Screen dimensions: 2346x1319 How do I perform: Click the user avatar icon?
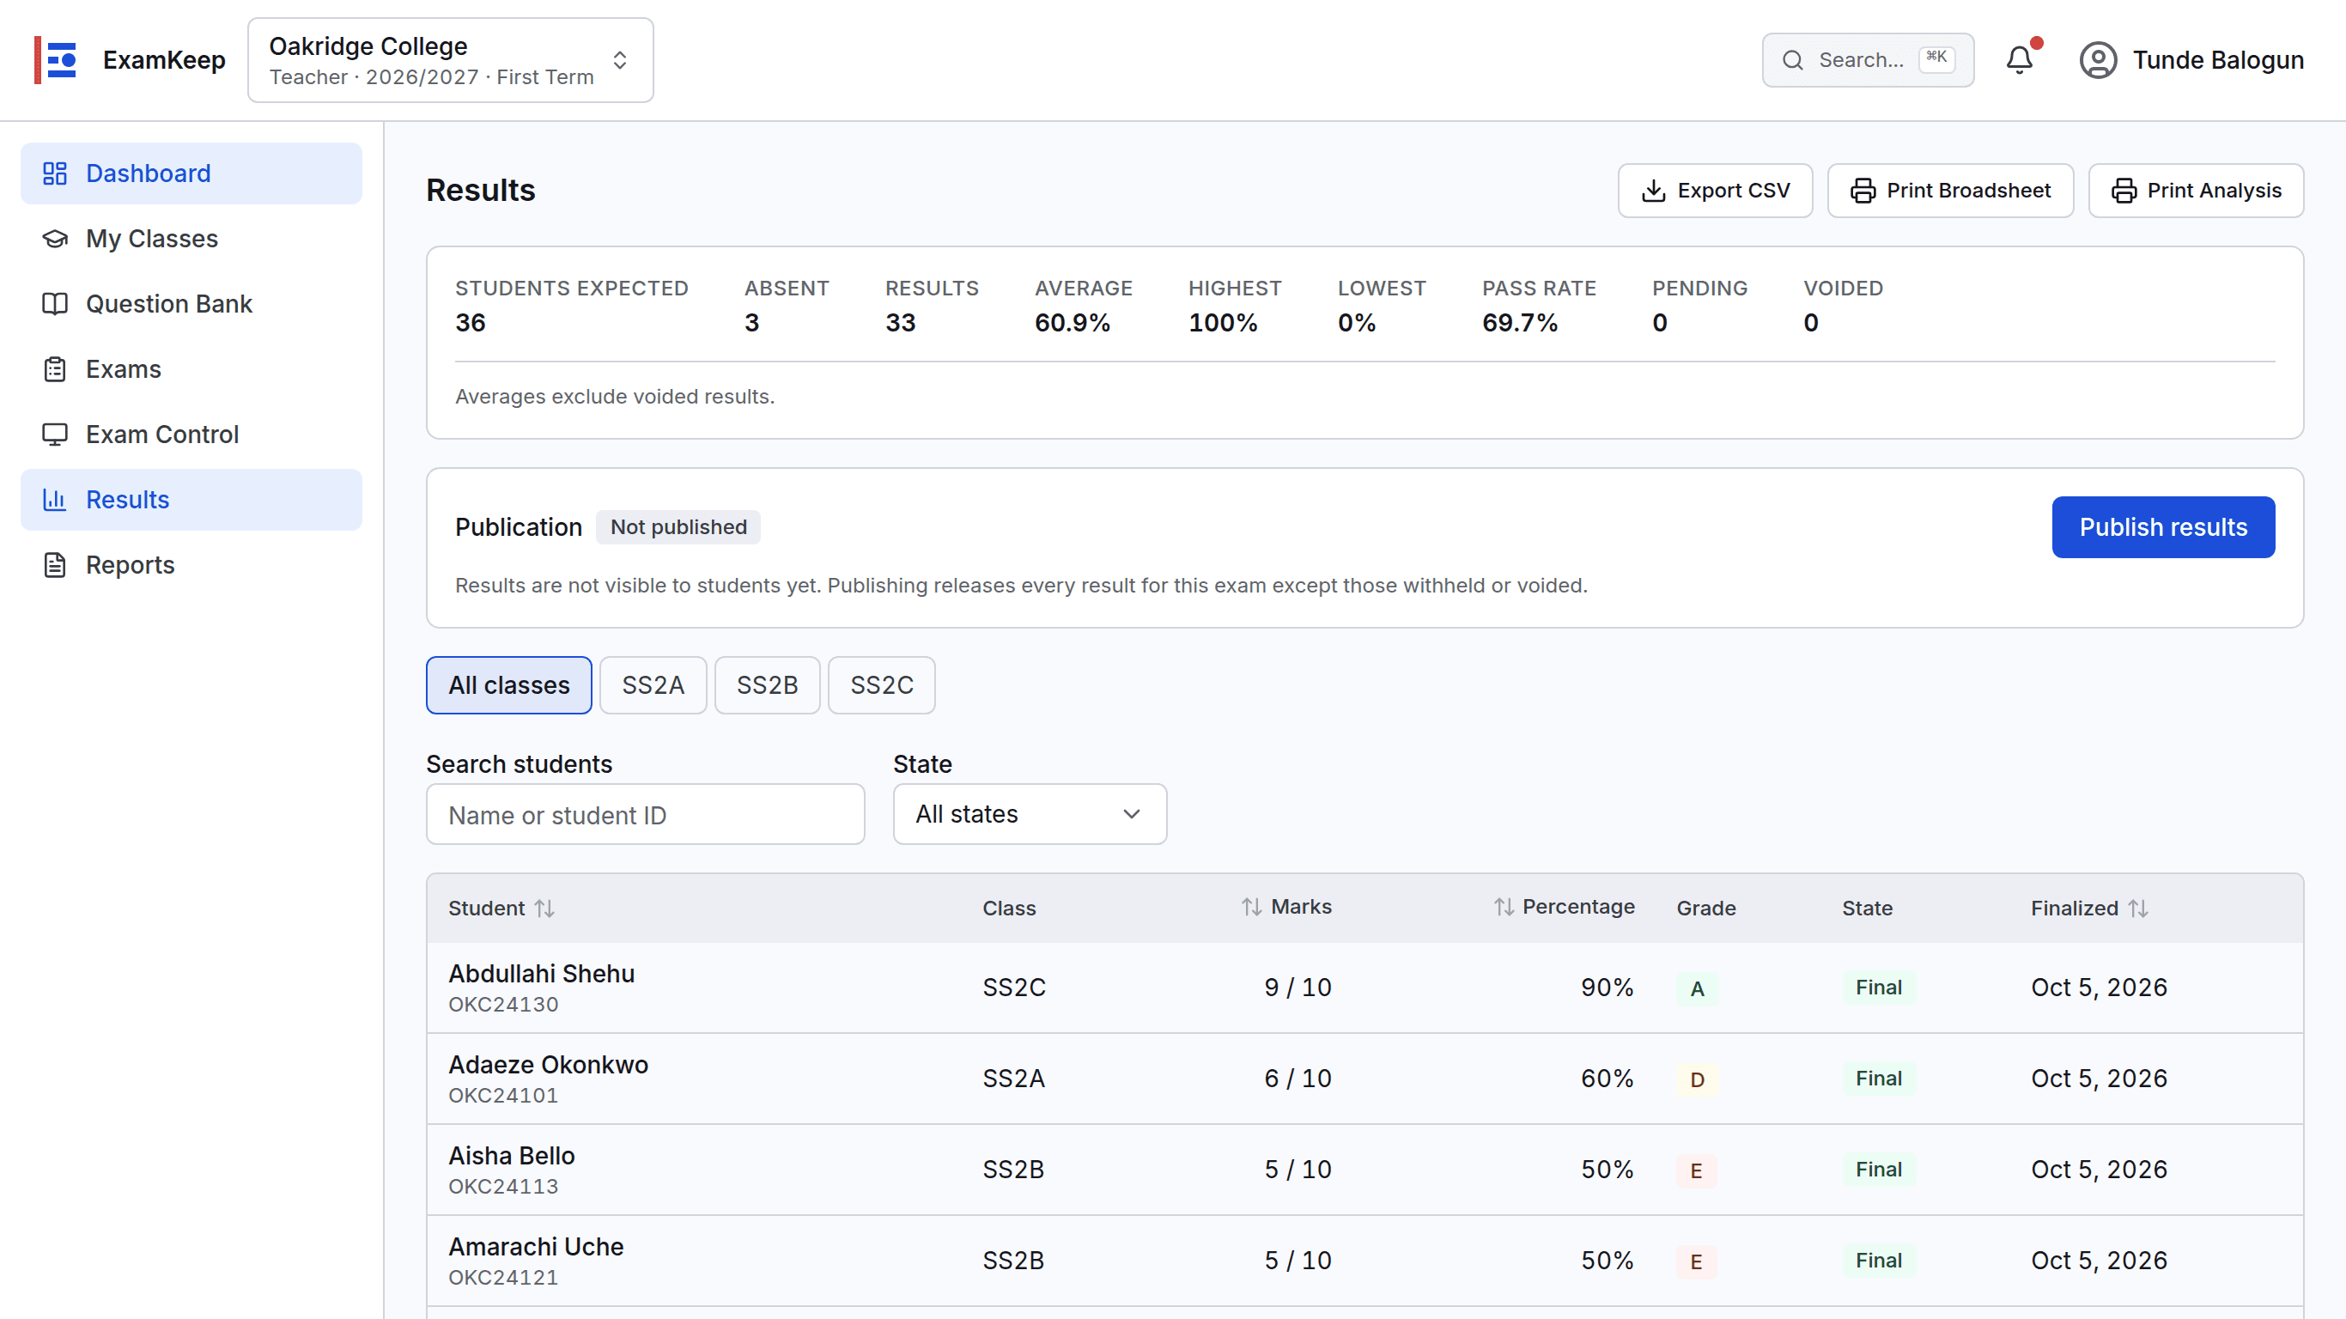(x=2097, y=60)
